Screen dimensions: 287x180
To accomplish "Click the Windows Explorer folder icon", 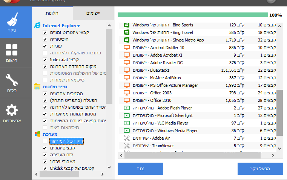I will [x=37, y=86].
